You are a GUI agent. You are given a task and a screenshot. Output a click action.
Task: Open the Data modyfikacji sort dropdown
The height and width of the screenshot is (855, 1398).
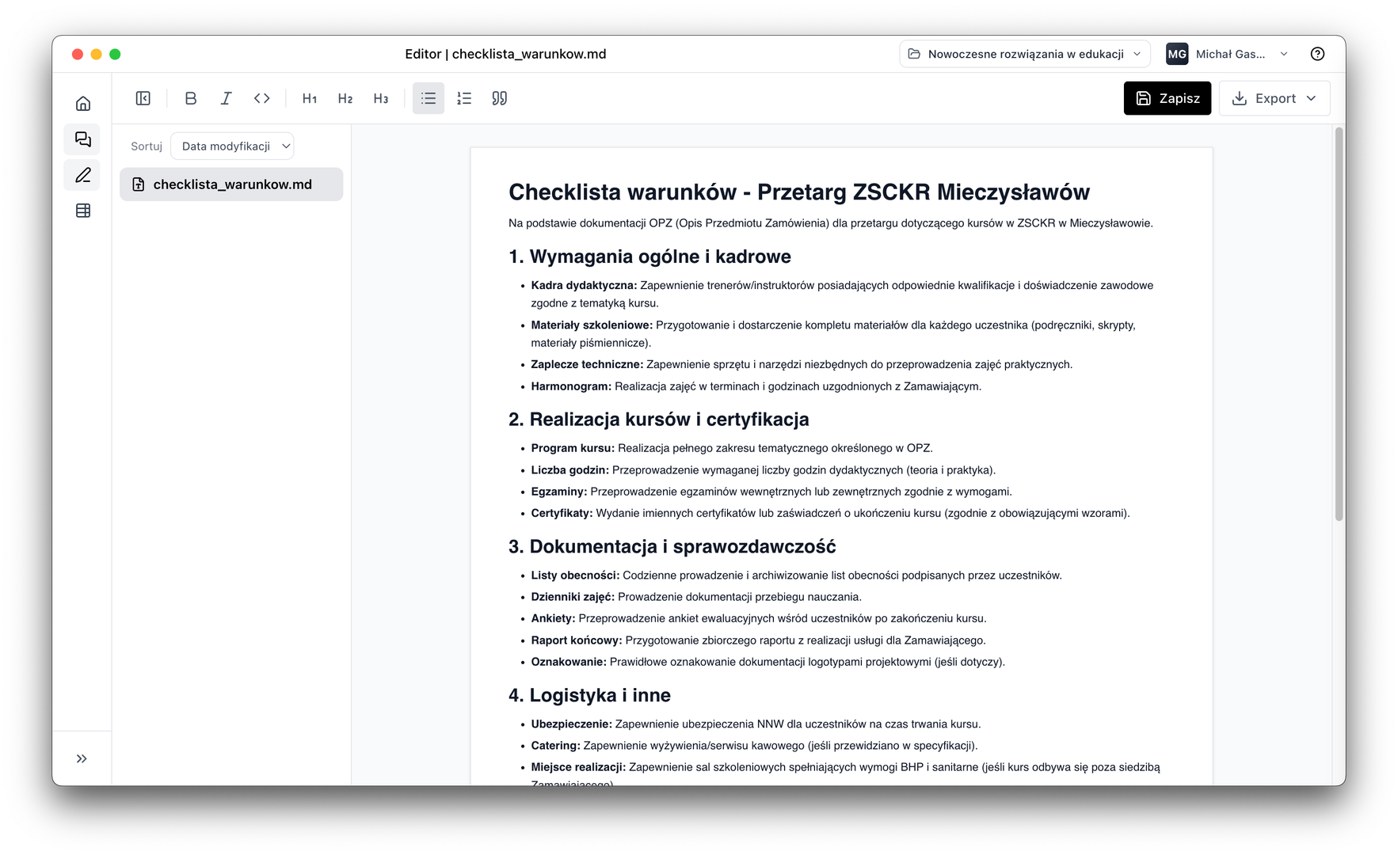click(x=232, y=146)
